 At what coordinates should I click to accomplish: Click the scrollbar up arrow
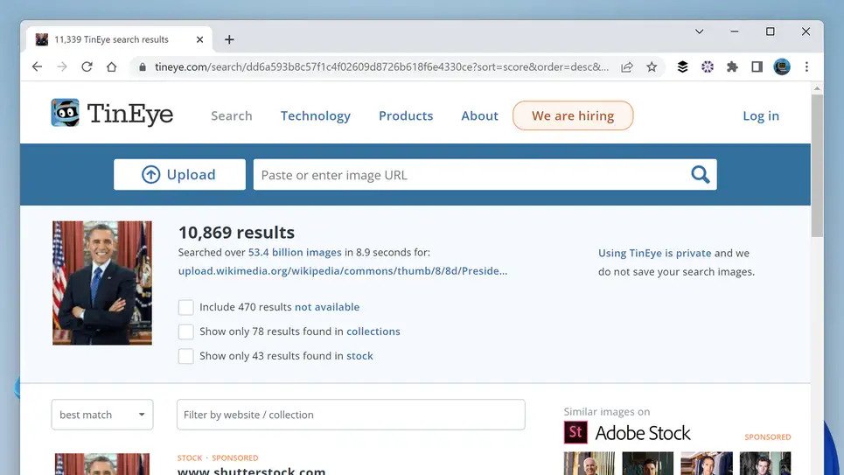817,88
